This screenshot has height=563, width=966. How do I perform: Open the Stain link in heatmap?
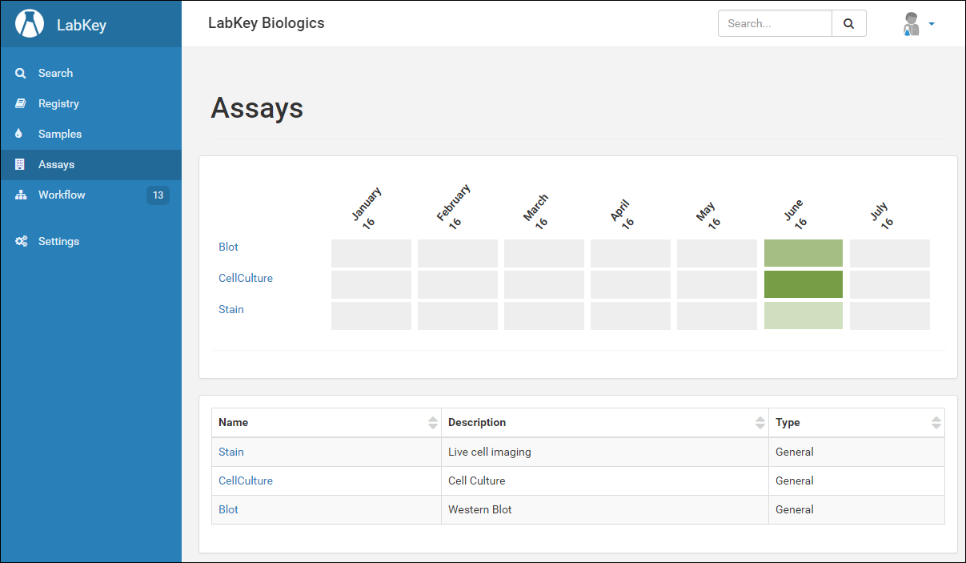[x=231, y=309]
